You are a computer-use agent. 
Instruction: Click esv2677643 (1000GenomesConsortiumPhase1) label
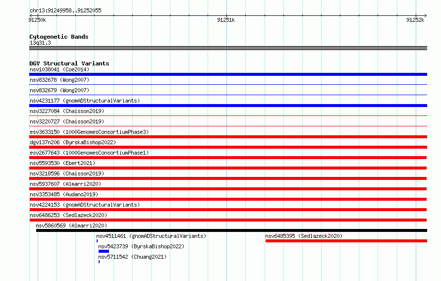89,153
